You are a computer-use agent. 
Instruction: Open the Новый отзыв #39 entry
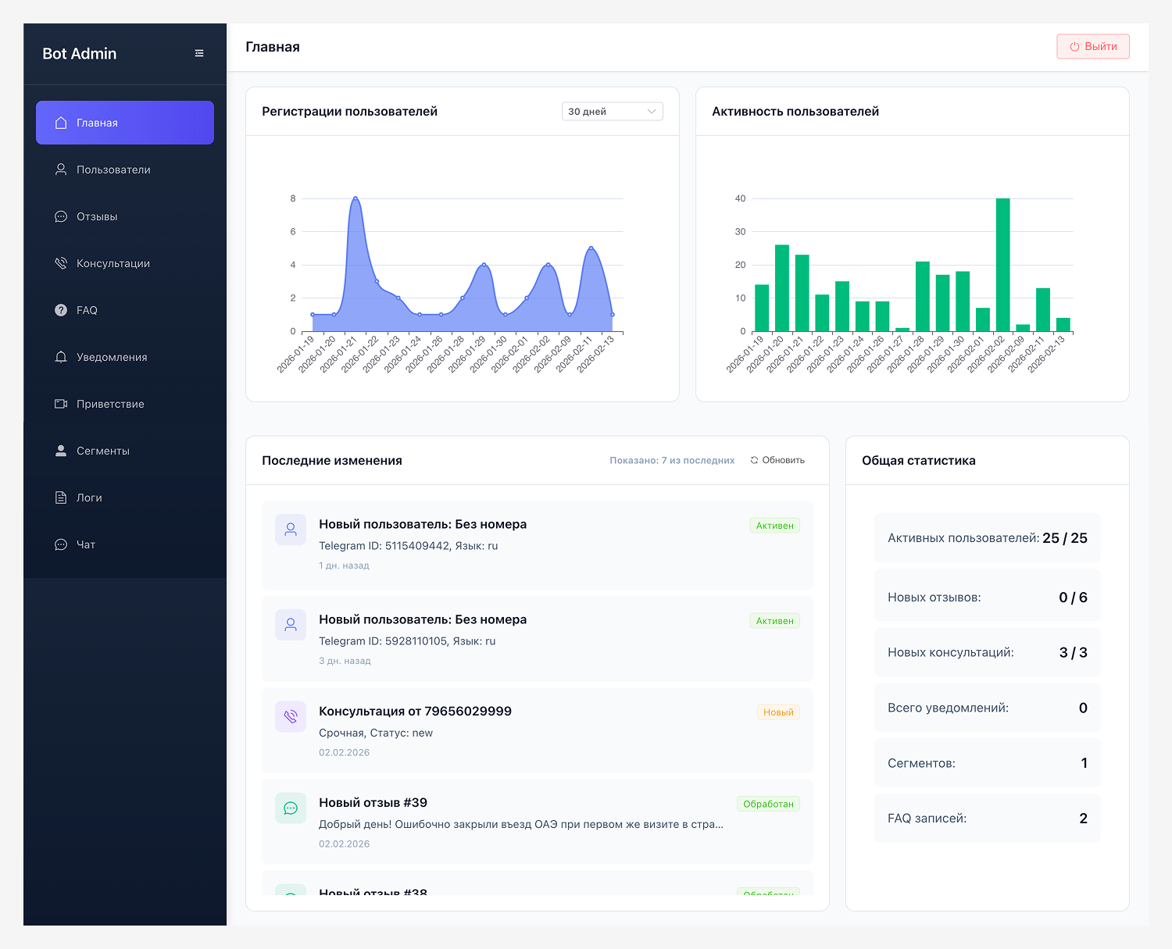373,803
